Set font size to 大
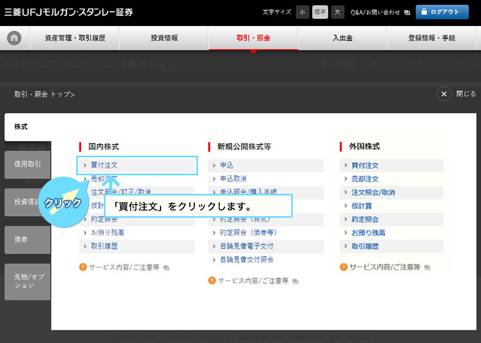The height and width of the screenshot is (343, 481). click(x=337, y=13)
